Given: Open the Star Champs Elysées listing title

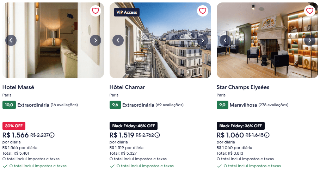Looking at the screenshot, I should coord(243,87).
